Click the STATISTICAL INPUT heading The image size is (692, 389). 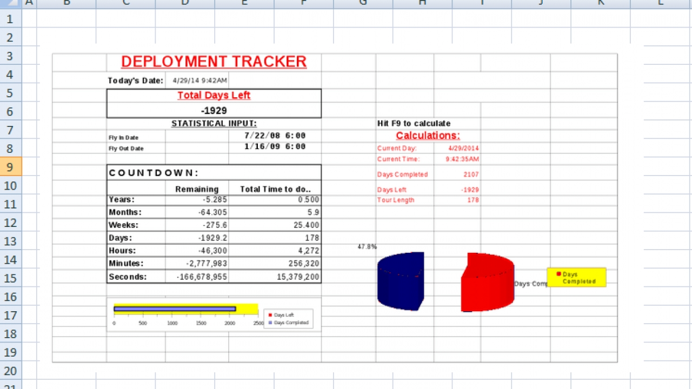214,124
